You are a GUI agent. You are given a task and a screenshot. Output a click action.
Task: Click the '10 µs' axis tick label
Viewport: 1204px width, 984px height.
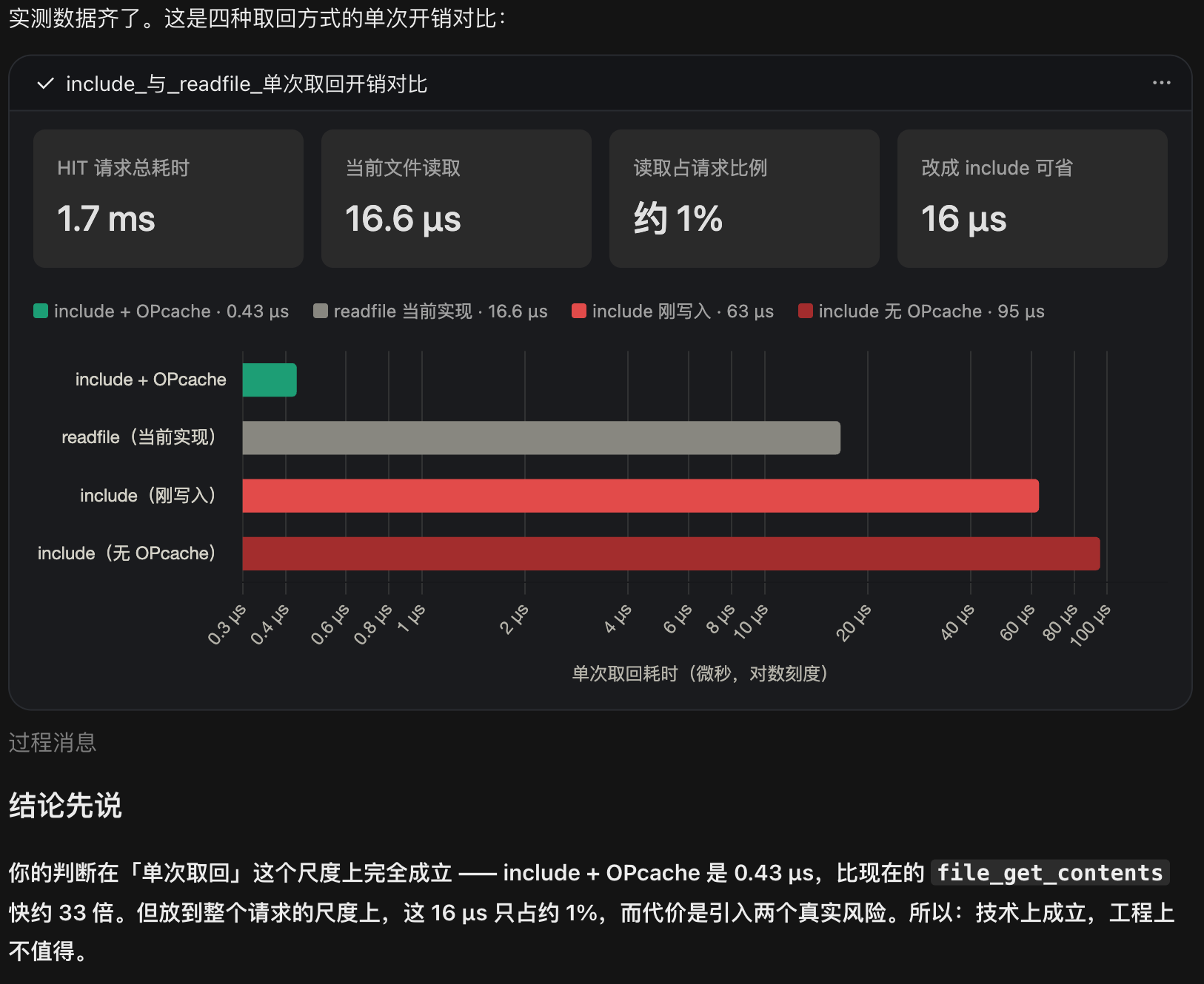751,621
